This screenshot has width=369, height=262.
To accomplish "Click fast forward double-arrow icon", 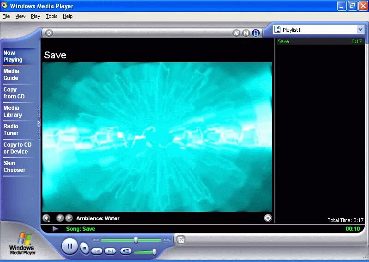I will 167,240.
